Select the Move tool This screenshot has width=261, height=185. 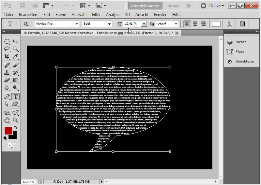15,41
